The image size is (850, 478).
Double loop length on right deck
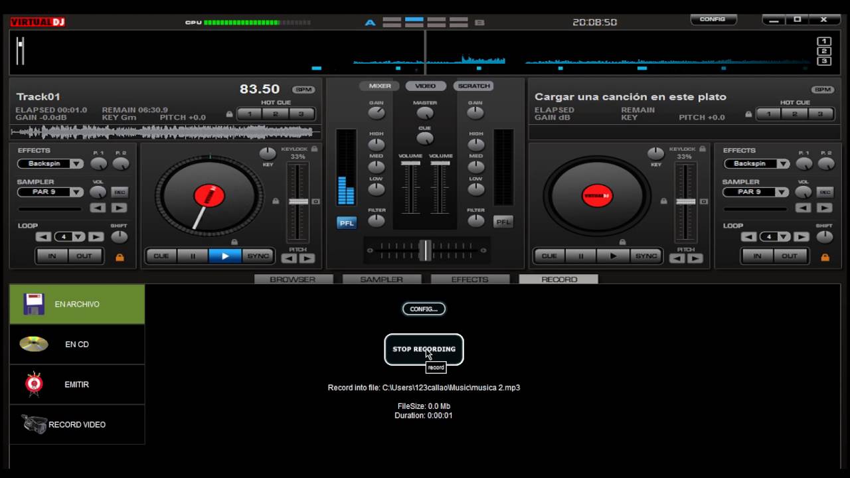click(x=802, y=236)
